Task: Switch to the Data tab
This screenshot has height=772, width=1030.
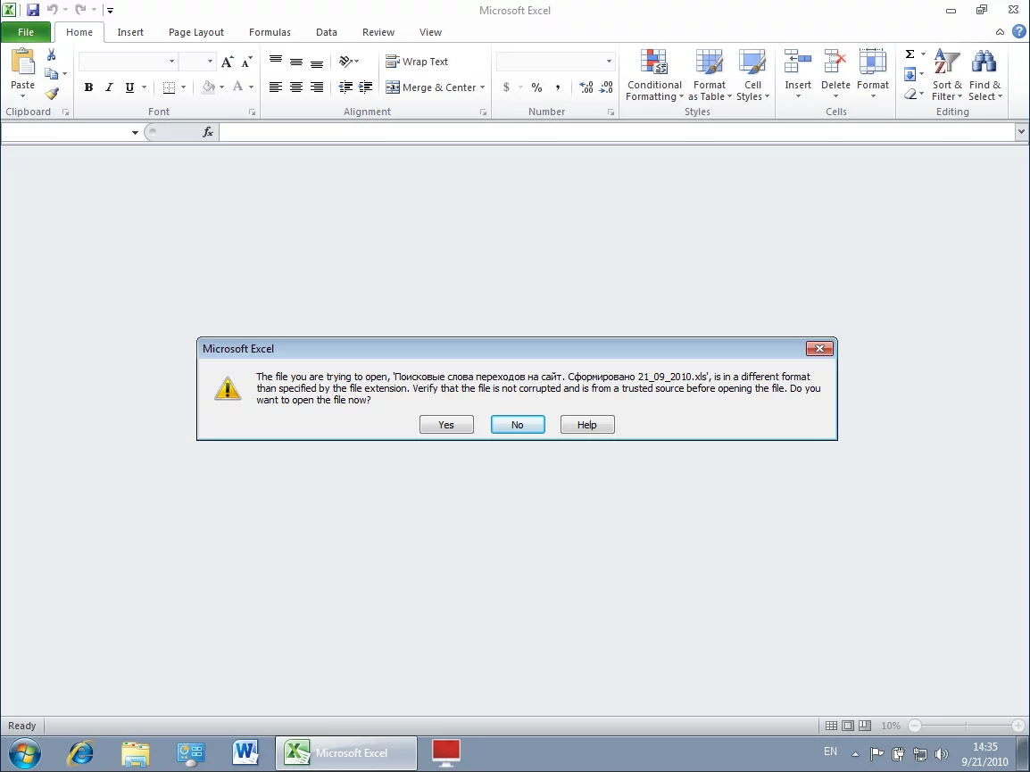Action: [x=327, y=32]
